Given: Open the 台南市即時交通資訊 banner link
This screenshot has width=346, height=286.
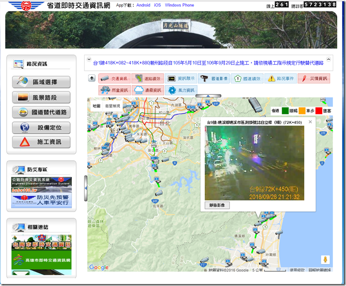Looking at the screenshot, I should coord(41,242).
